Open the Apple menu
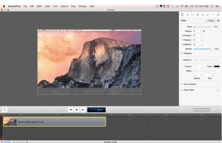Screen dimensions: 222x143 coord(4,6)
